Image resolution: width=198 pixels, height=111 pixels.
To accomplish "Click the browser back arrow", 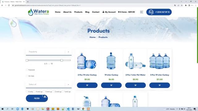I will point(2,6).
